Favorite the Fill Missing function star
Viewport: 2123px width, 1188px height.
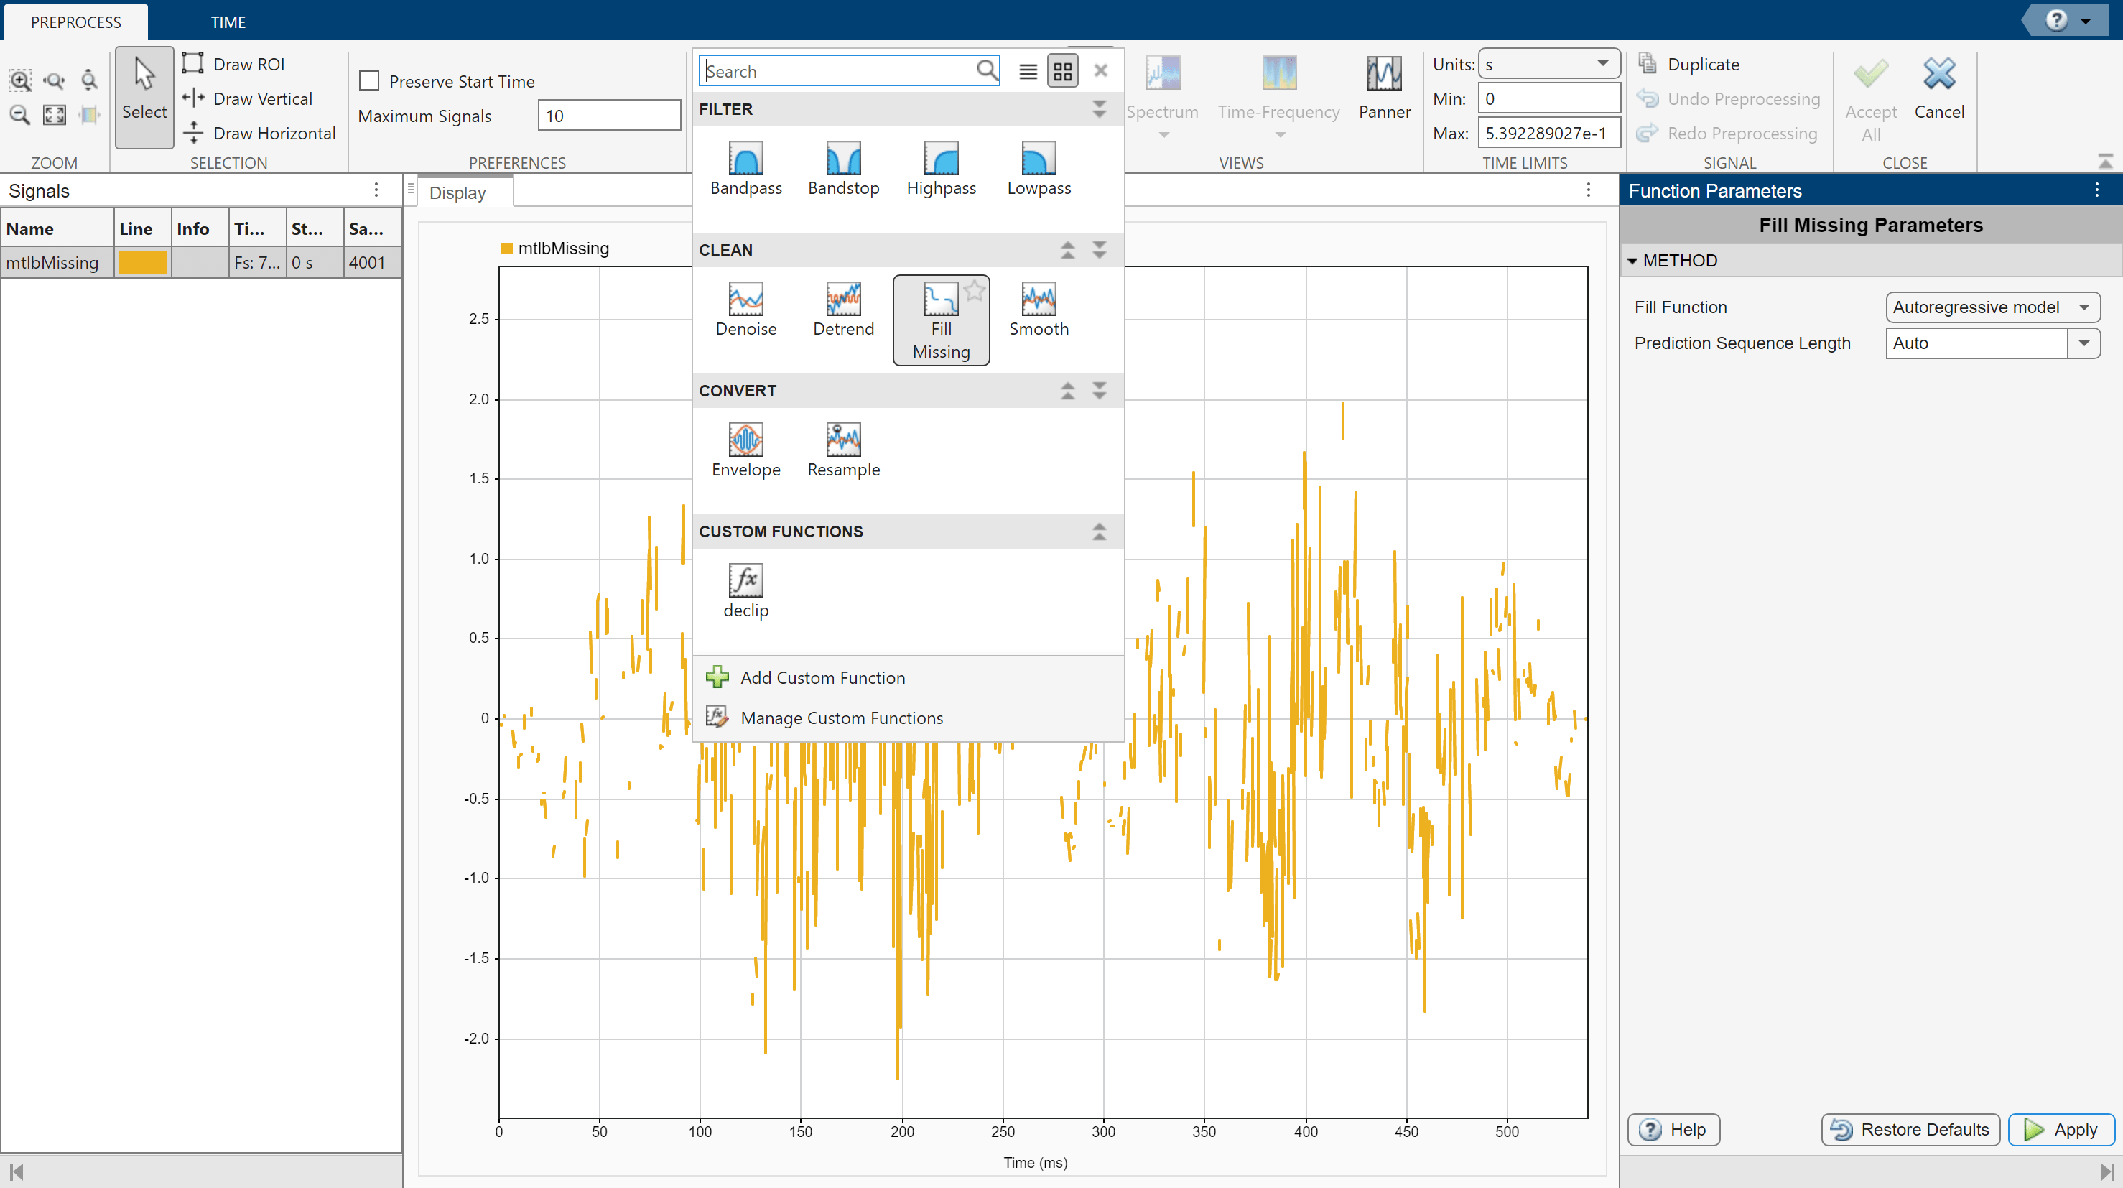[974, 289]
